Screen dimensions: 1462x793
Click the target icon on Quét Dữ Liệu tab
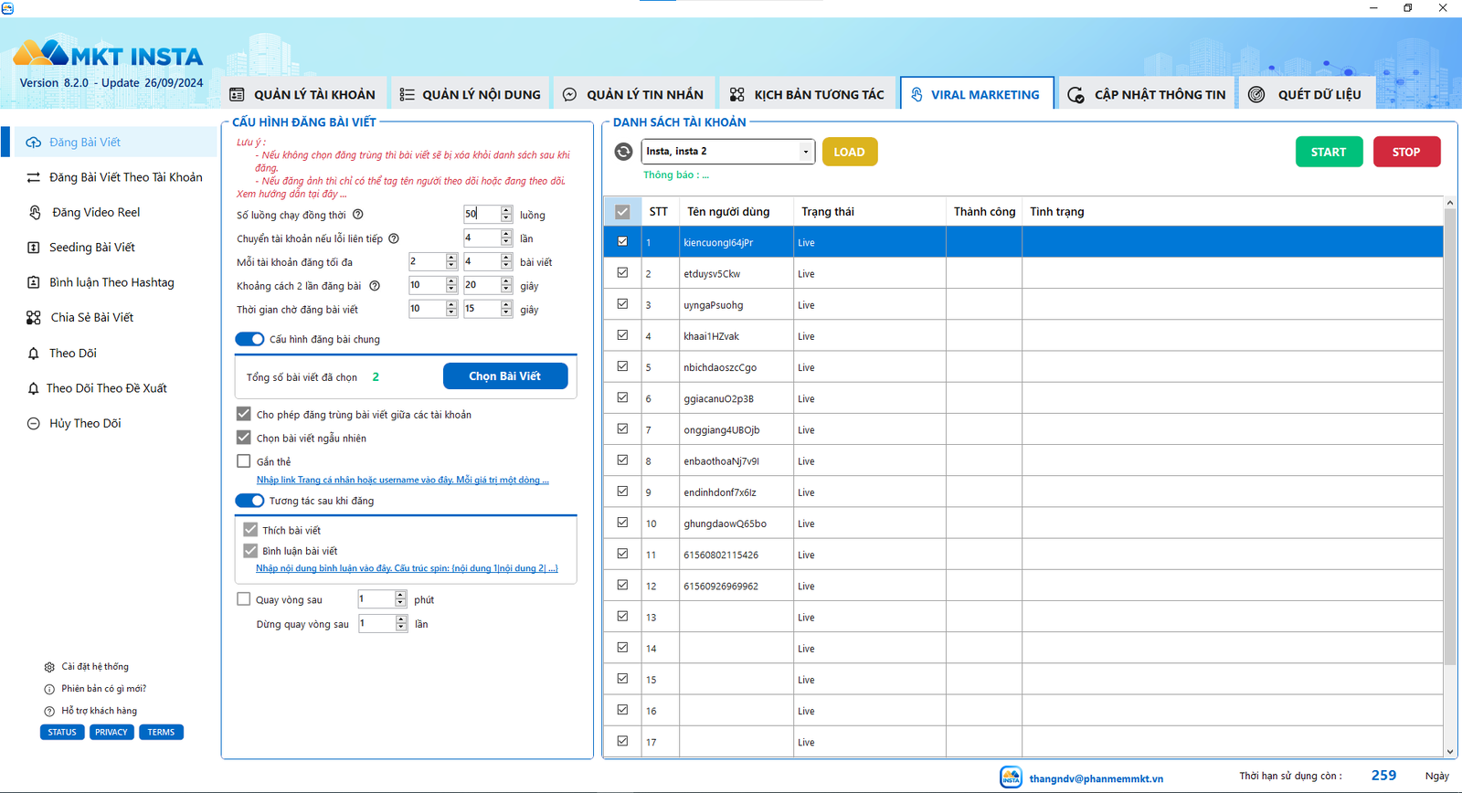(1257, 94)
